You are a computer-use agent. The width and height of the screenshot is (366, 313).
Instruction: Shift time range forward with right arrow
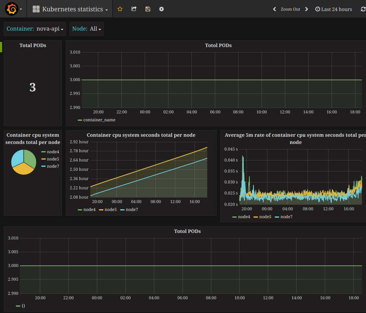(x=307, y=9)
